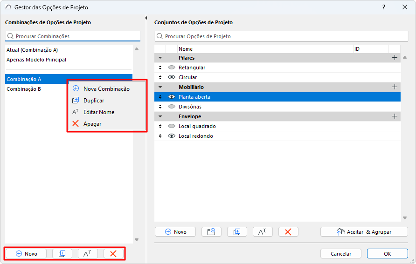Add new option to Pilares set
Screen dimensions: 416x264
coord(395,58)
